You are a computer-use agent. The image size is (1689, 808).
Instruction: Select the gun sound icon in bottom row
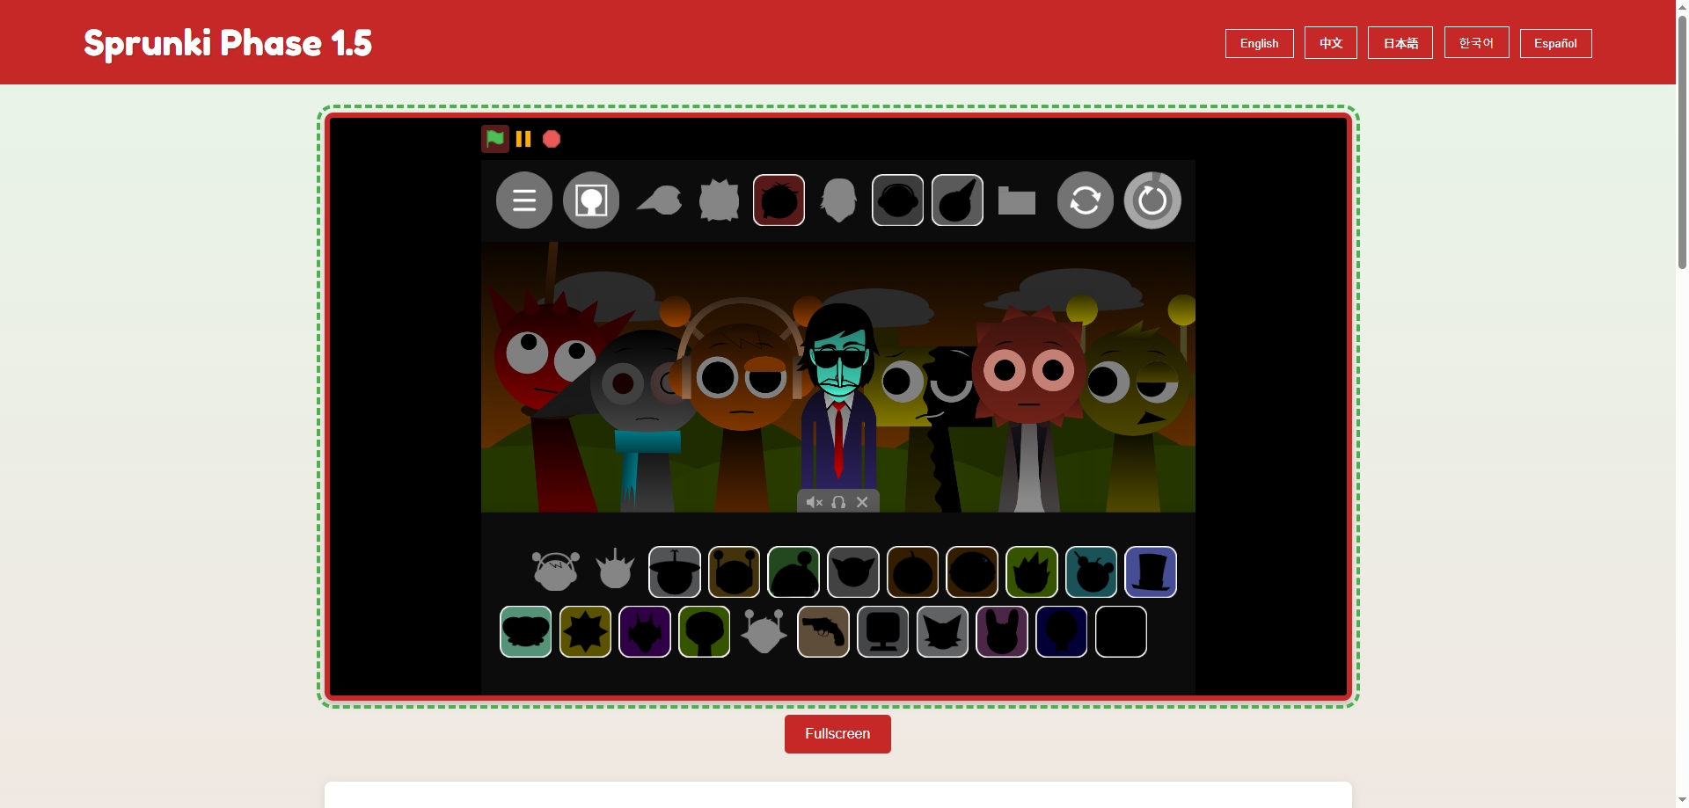pyautogui.click(x=823, y=631)
